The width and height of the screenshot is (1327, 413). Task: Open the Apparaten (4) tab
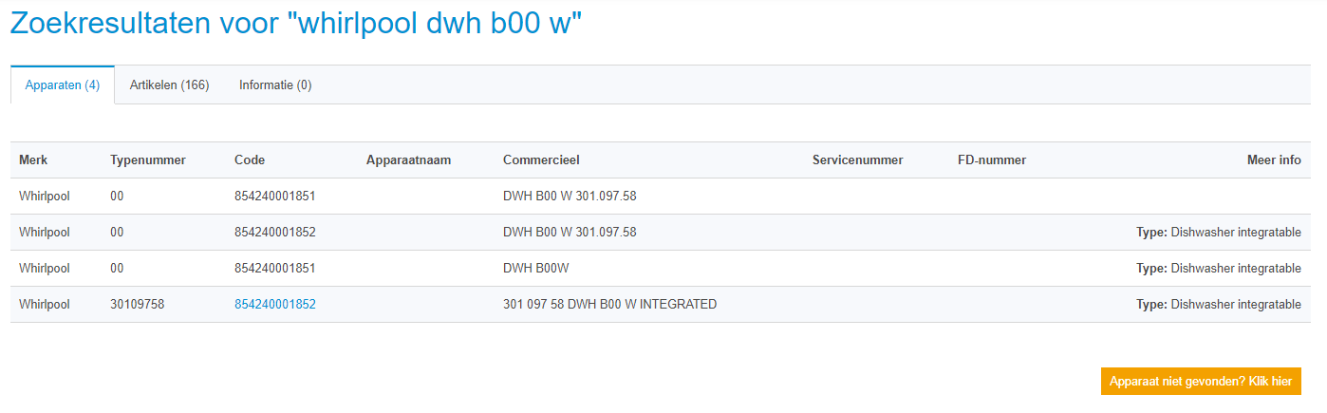tap(63, 85)
